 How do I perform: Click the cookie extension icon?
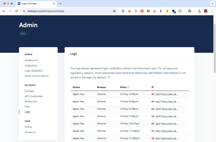point(129,11)
